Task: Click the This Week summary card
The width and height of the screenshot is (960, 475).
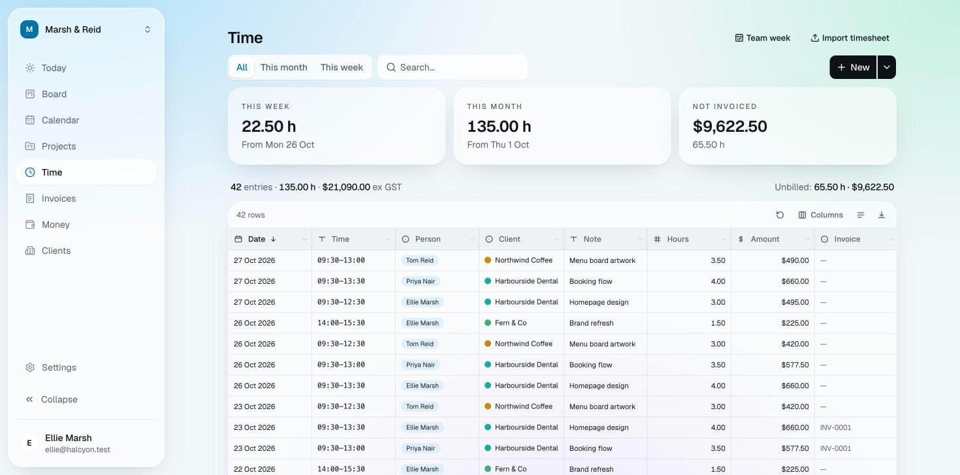Action: click(x=336, y=126)
